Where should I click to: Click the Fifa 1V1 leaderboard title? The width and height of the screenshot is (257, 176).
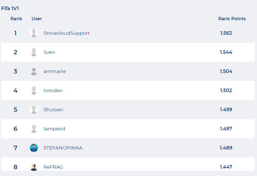click(x=10, y=8)
